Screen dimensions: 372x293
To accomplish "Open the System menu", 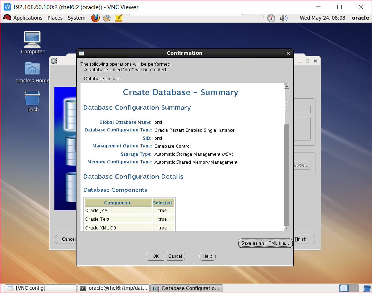I will tap(76, 18).
